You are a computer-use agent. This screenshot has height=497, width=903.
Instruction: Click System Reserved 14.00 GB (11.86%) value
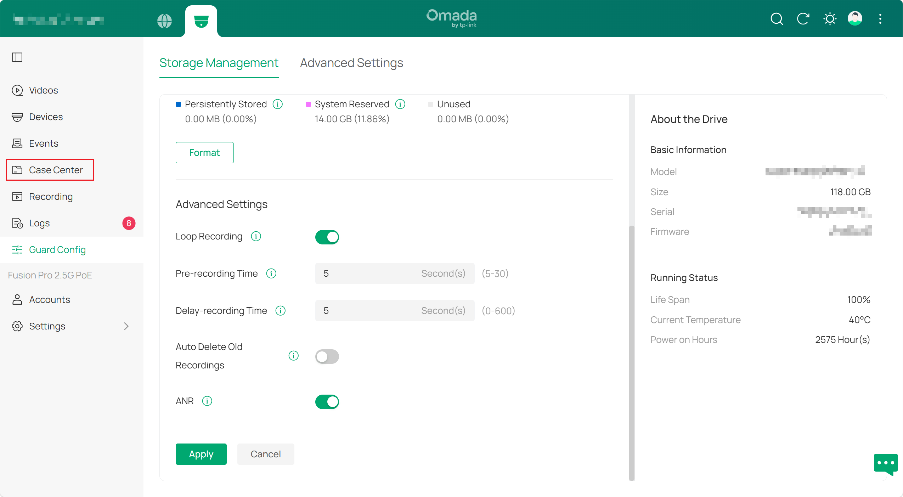(x=352, y=119)
